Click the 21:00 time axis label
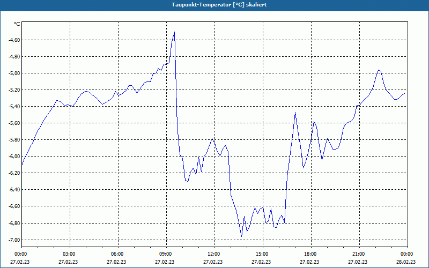Image resolution: width=429 pixels, height=268 pixels. coord(358,254)
